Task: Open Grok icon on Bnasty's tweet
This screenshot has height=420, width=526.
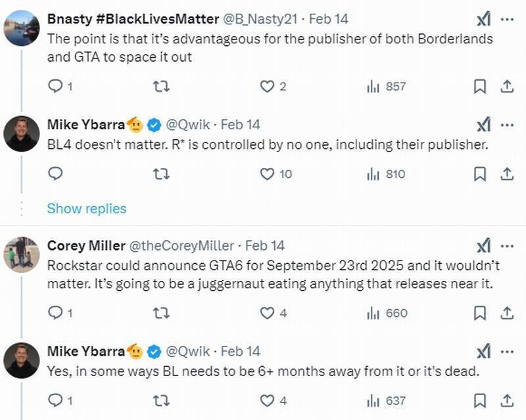Action: pos(483,19)
